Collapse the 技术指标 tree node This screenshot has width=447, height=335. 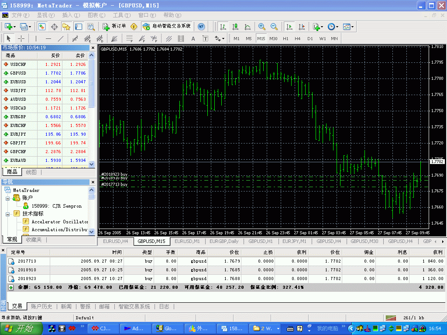[8, 214]
